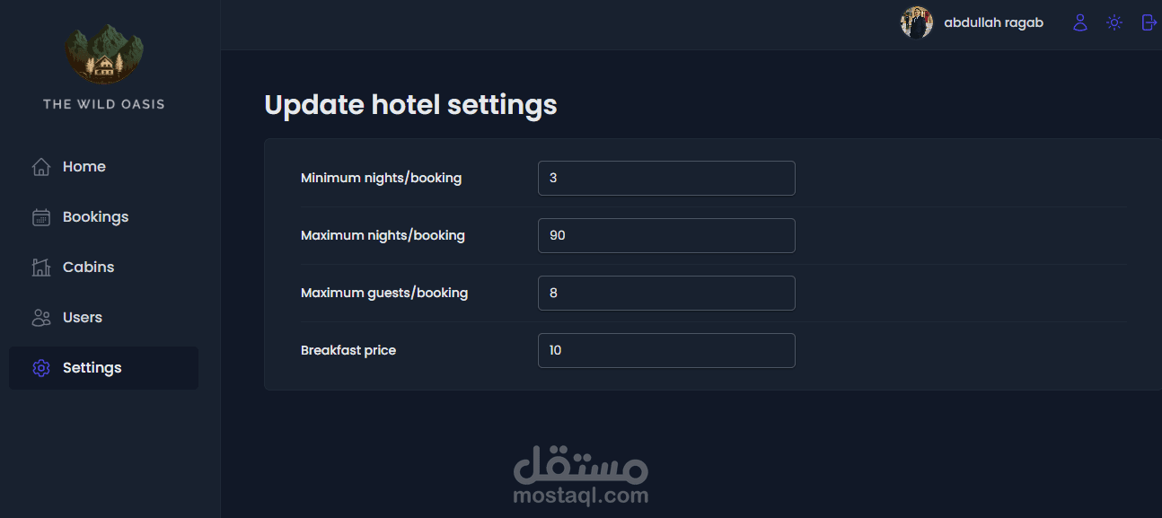Go to the Bookings page
1162x518 pixels.
(x=95, y=217)
